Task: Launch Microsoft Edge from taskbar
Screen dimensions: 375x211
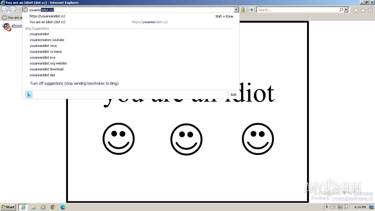Action: point(63,207)
